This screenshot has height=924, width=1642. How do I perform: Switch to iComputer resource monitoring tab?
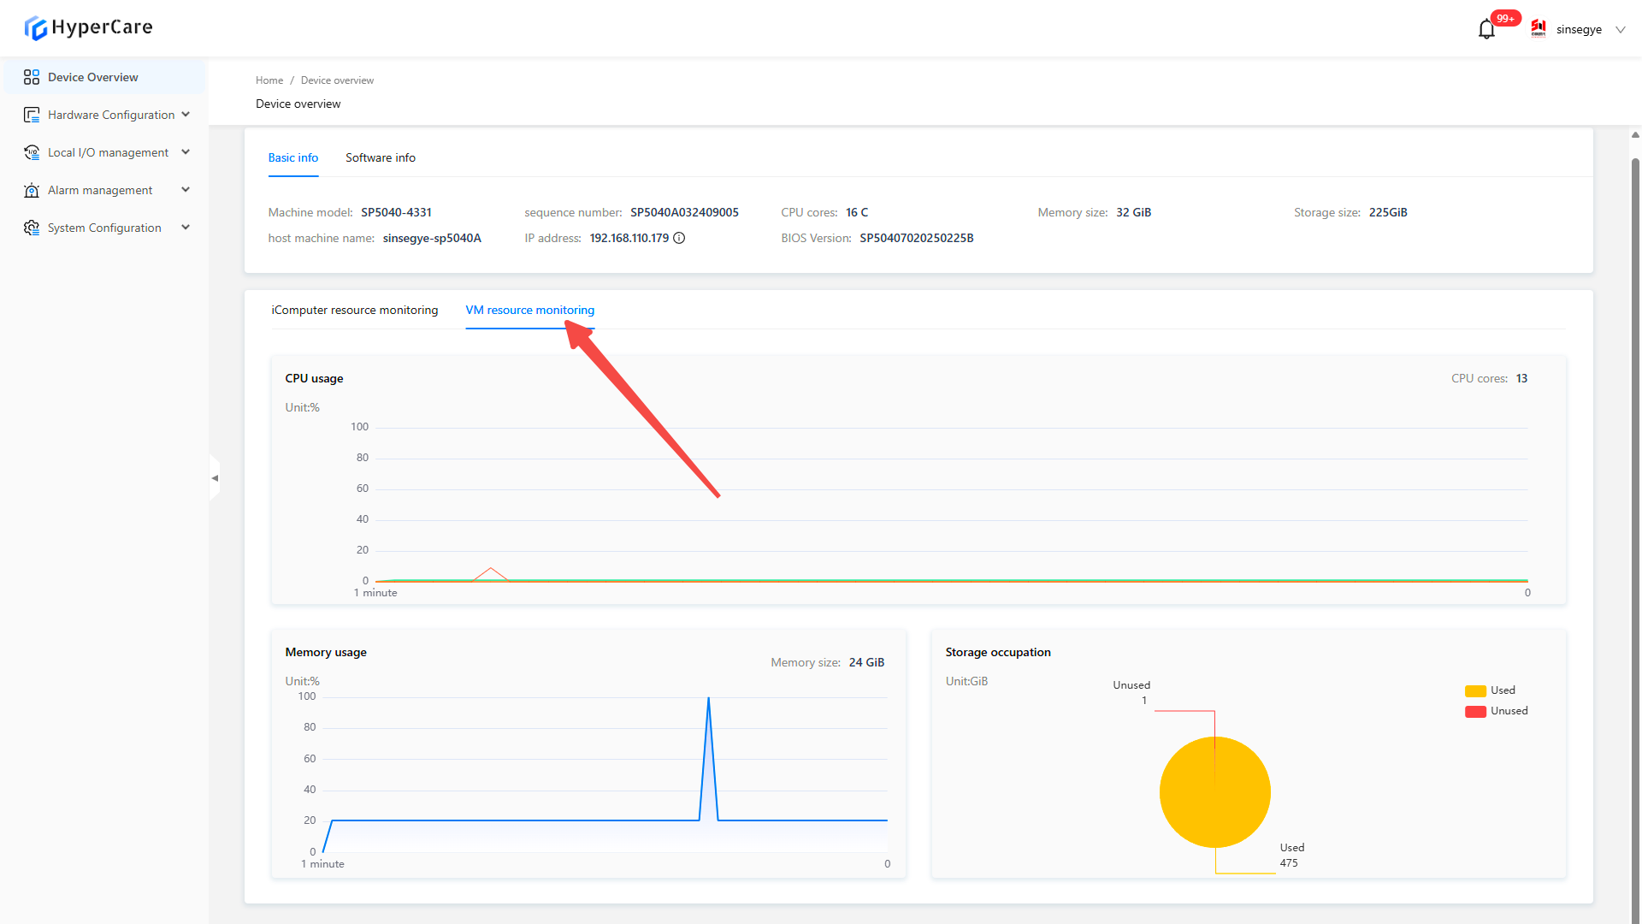[354, 310]
